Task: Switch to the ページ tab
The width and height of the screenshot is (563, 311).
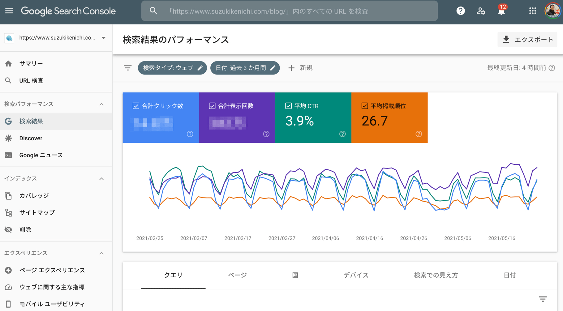Action: (237, 275)
